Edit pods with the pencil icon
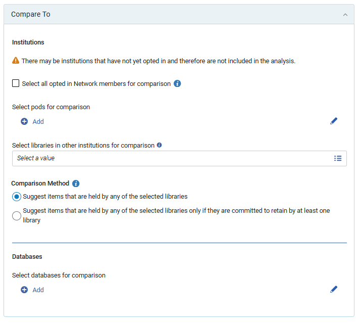This screenshot has height=323, width=358. (x=334, y=121)
